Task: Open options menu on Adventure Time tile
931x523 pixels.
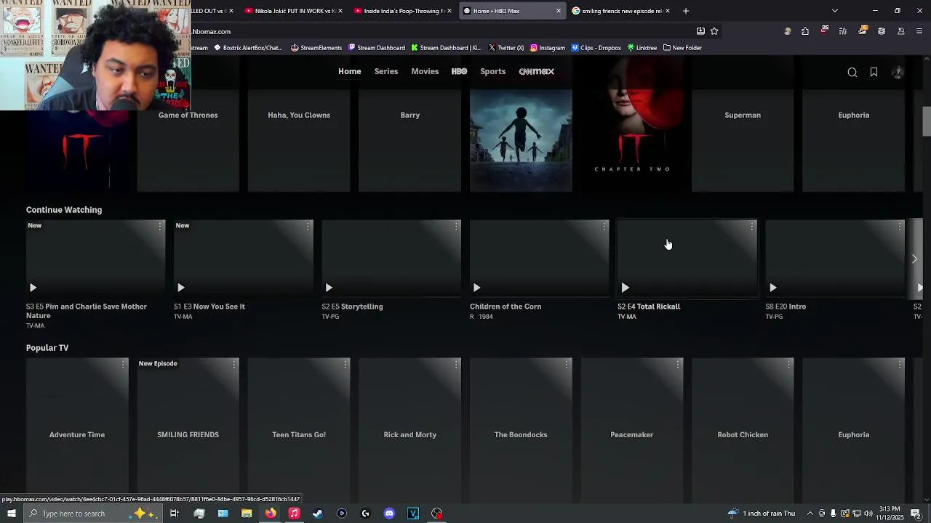Action: tap(123, 365)
